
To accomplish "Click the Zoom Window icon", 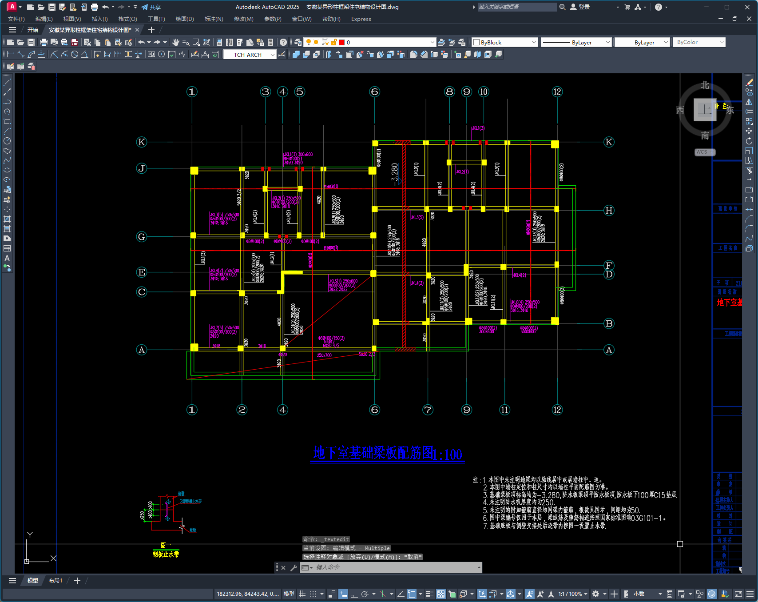I will [x=196, y=42].
